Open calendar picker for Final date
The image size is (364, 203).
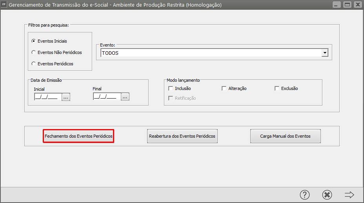(x=125, y=97)
